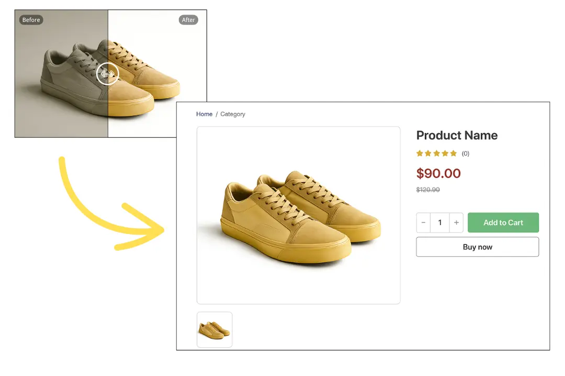
Task: Open the (0) reviews count
Action: coord(465,154)
